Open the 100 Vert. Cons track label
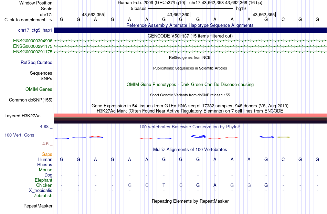Screen dimensions: 327x214 coord(19,135)
